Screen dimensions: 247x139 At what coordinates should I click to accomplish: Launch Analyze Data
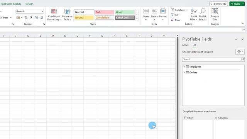[x=215, y=15]
